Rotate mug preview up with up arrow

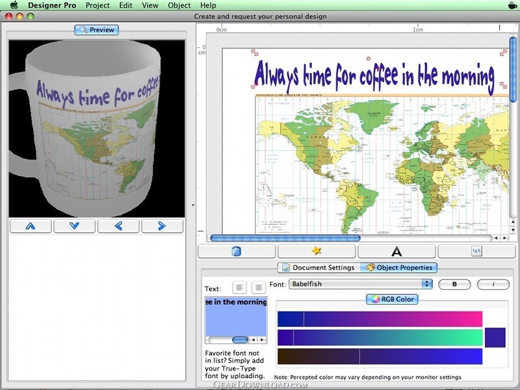click(x=31, y=226)
